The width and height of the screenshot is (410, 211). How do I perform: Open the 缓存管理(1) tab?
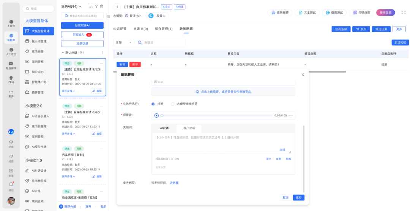point(164,29)
